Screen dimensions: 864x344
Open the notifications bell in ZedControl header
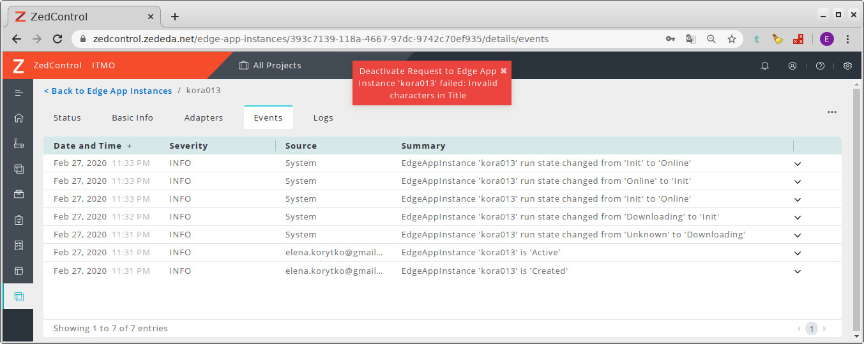click(x=764, y=66)
